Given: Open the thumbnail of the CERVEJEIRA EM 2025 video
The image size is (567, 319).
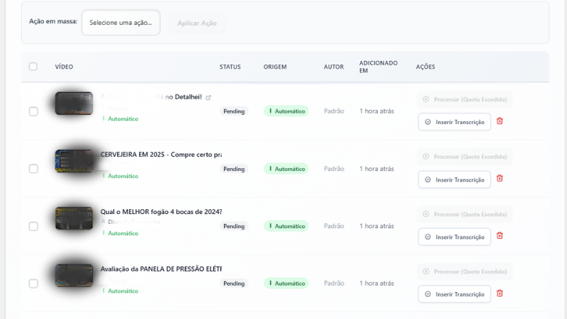Looking at the screenshot, I should click(74, 161).
